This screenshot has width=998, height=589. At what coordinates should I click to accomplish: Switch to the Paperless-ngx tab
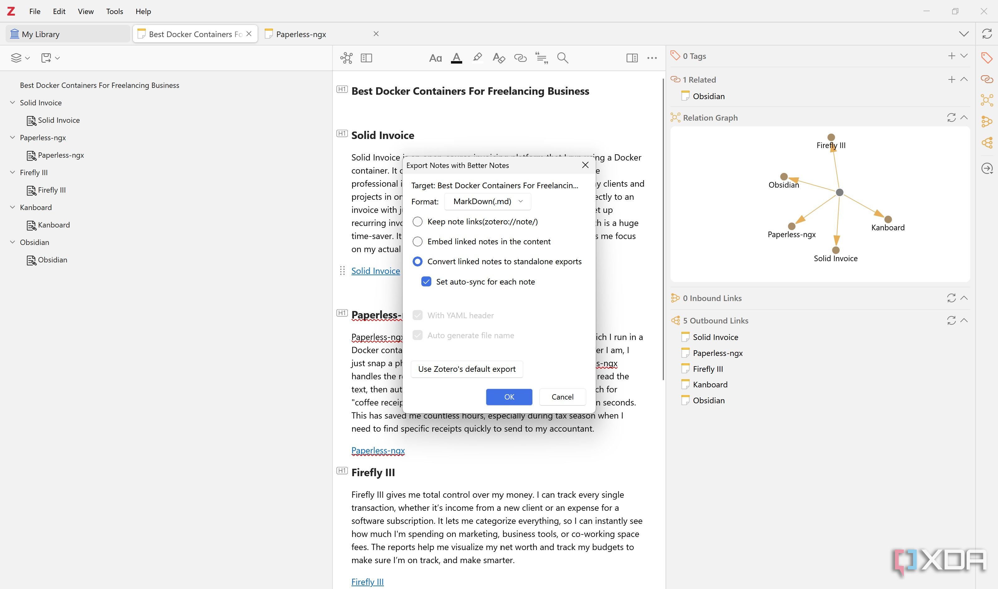click(x=301, y=34)
